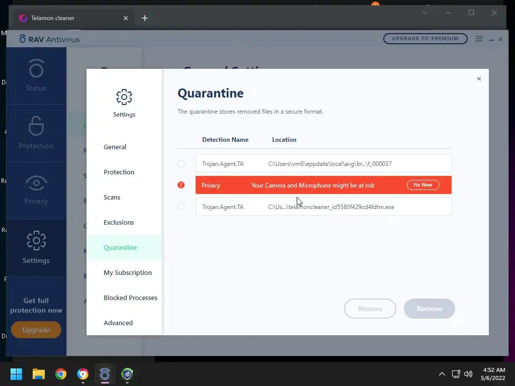Click the f_000037 quarantine entry row
Viewport: 515px width, 386px height.
(x=323, y=163)
